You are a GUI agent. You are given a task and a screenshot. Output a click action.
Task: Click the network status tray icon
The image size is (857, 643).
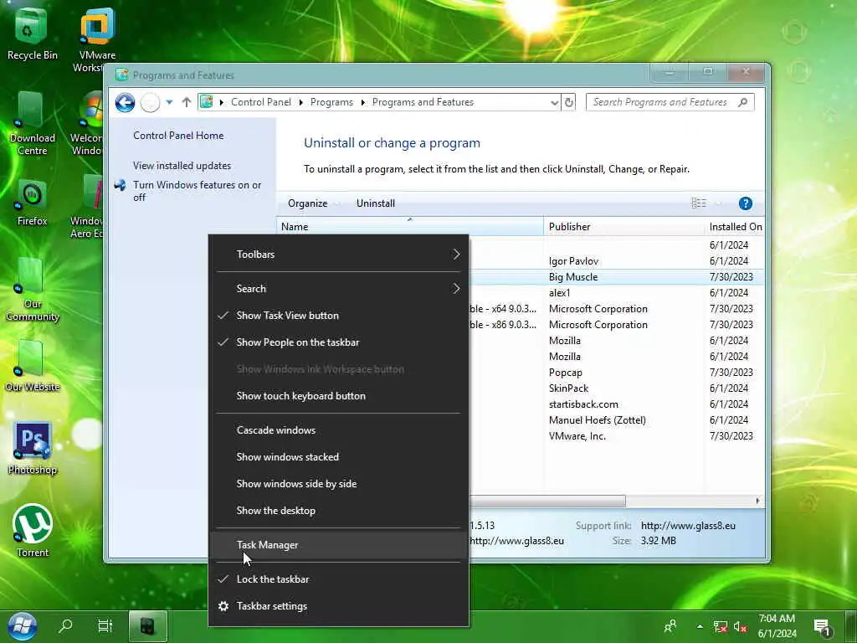[x=721, y=626]
